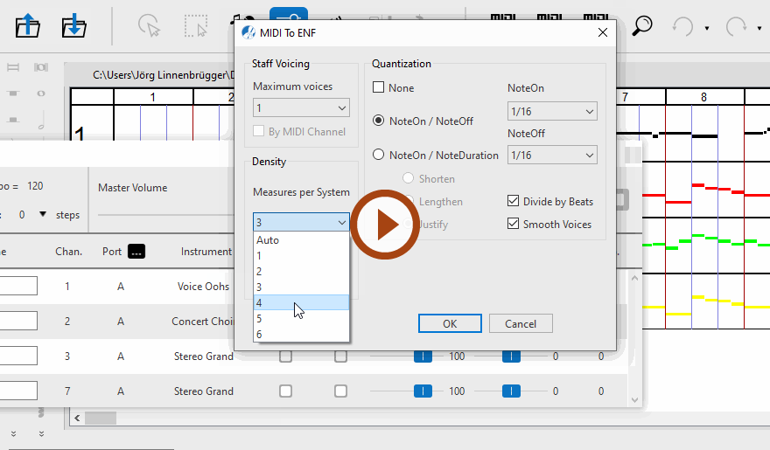Toggle By MIDI Channel checkbox
Viewport: 770px width, 450px height.
pos(258,131)
